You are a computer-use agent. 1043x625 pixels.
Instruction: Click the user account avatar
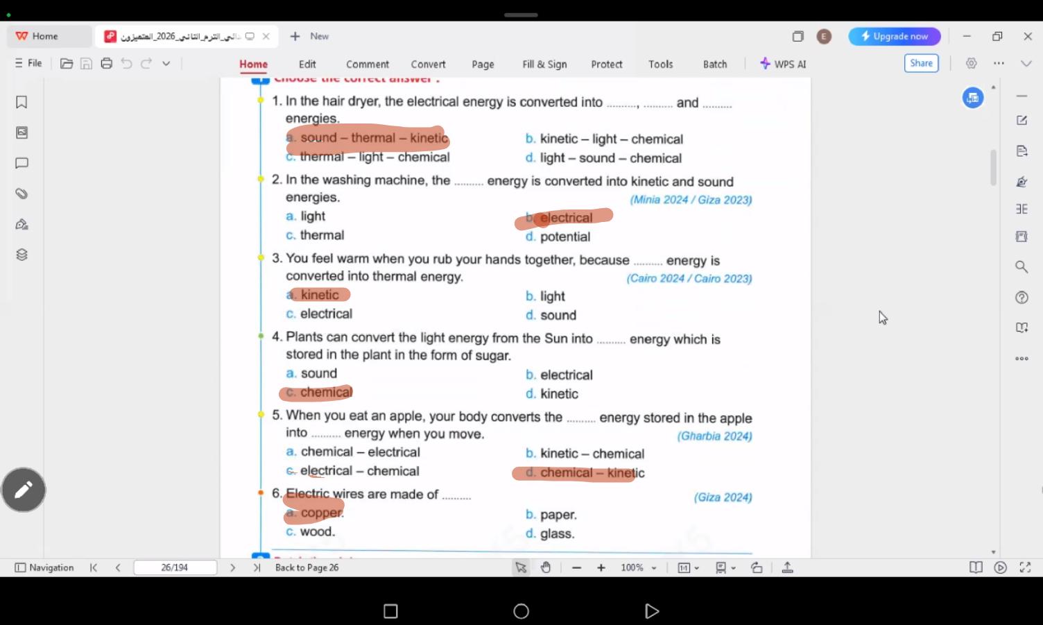[824, 36]
